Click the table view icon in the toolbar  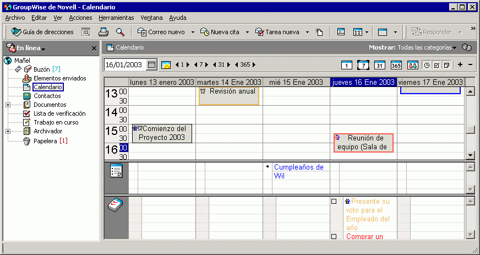coord(383,32)
